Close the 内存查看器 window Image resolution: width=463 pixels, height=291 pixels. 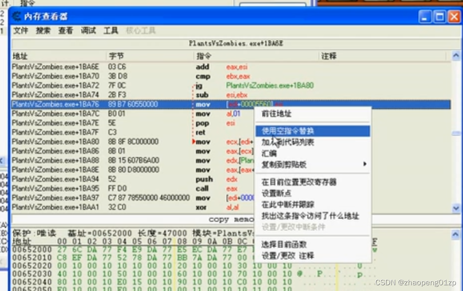coord(454,16)
